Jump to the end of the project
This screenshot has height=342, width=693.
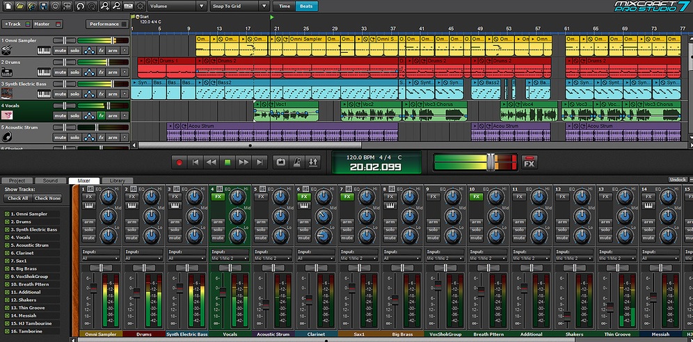(x=260, y=163)
